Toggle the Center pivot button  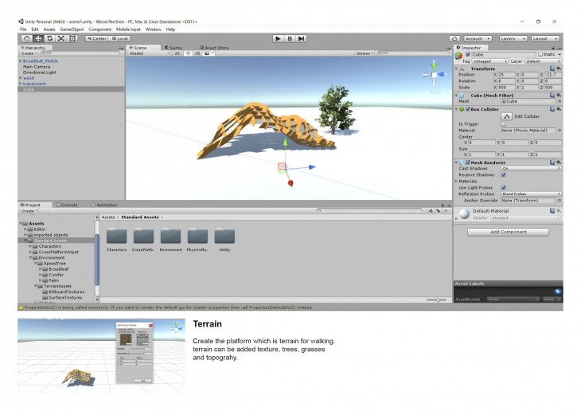[96, 38]
